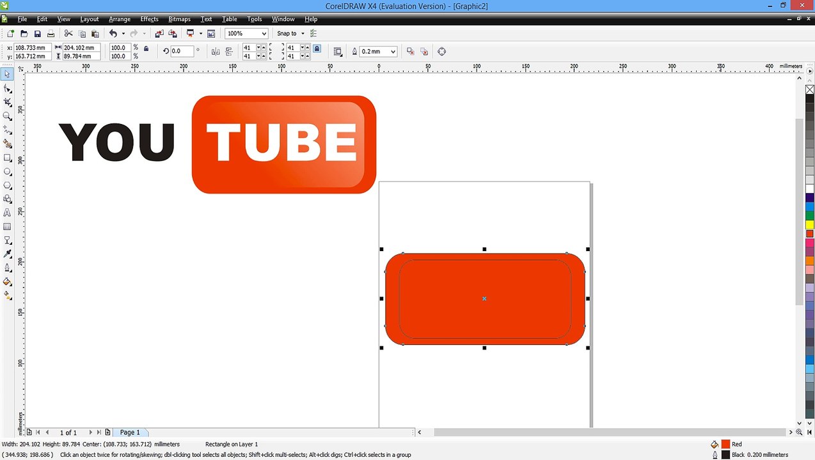Viewport: 815px width, 460px height.
Task: Select the Interactive Fill tool
Action: click(7, 296)
